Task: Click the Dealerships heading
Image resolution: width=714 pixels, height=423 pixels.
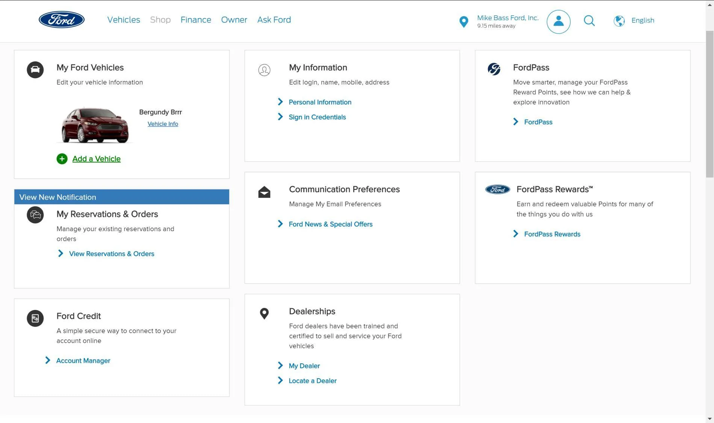Action: (312, 312)
